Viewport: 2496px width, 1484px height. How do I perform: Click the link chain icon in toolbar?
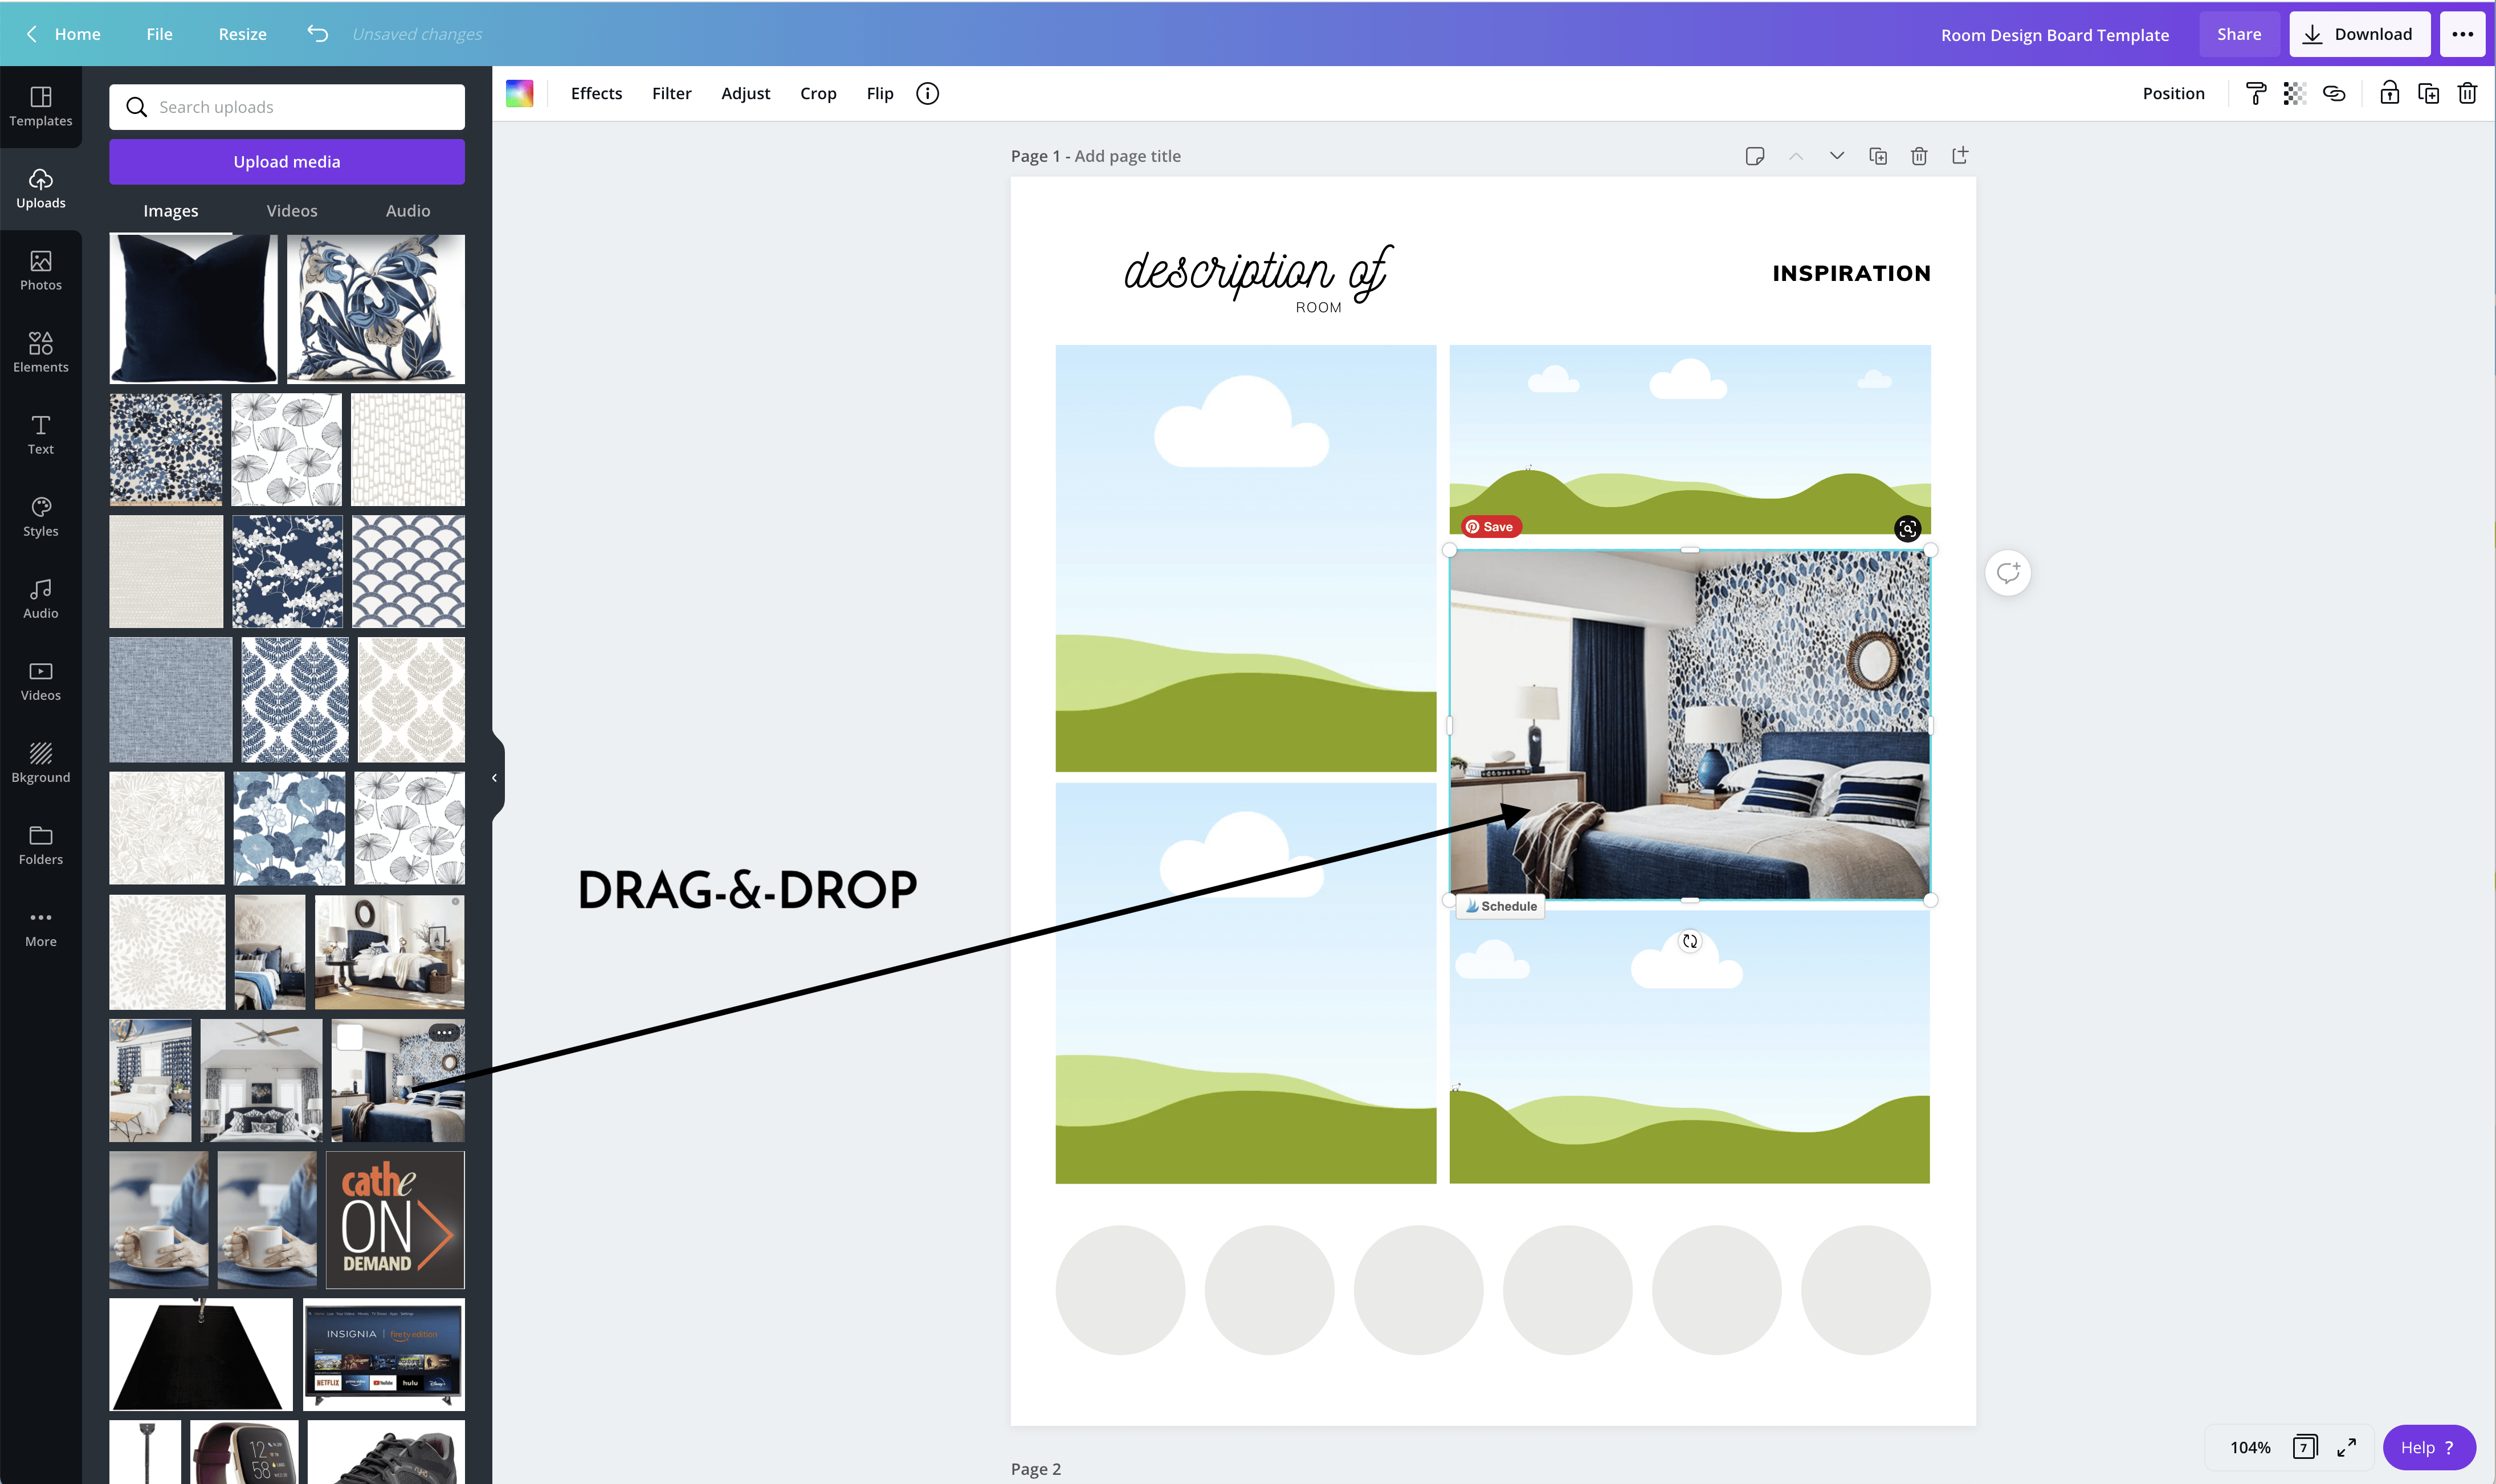[x=2334, y=93]
